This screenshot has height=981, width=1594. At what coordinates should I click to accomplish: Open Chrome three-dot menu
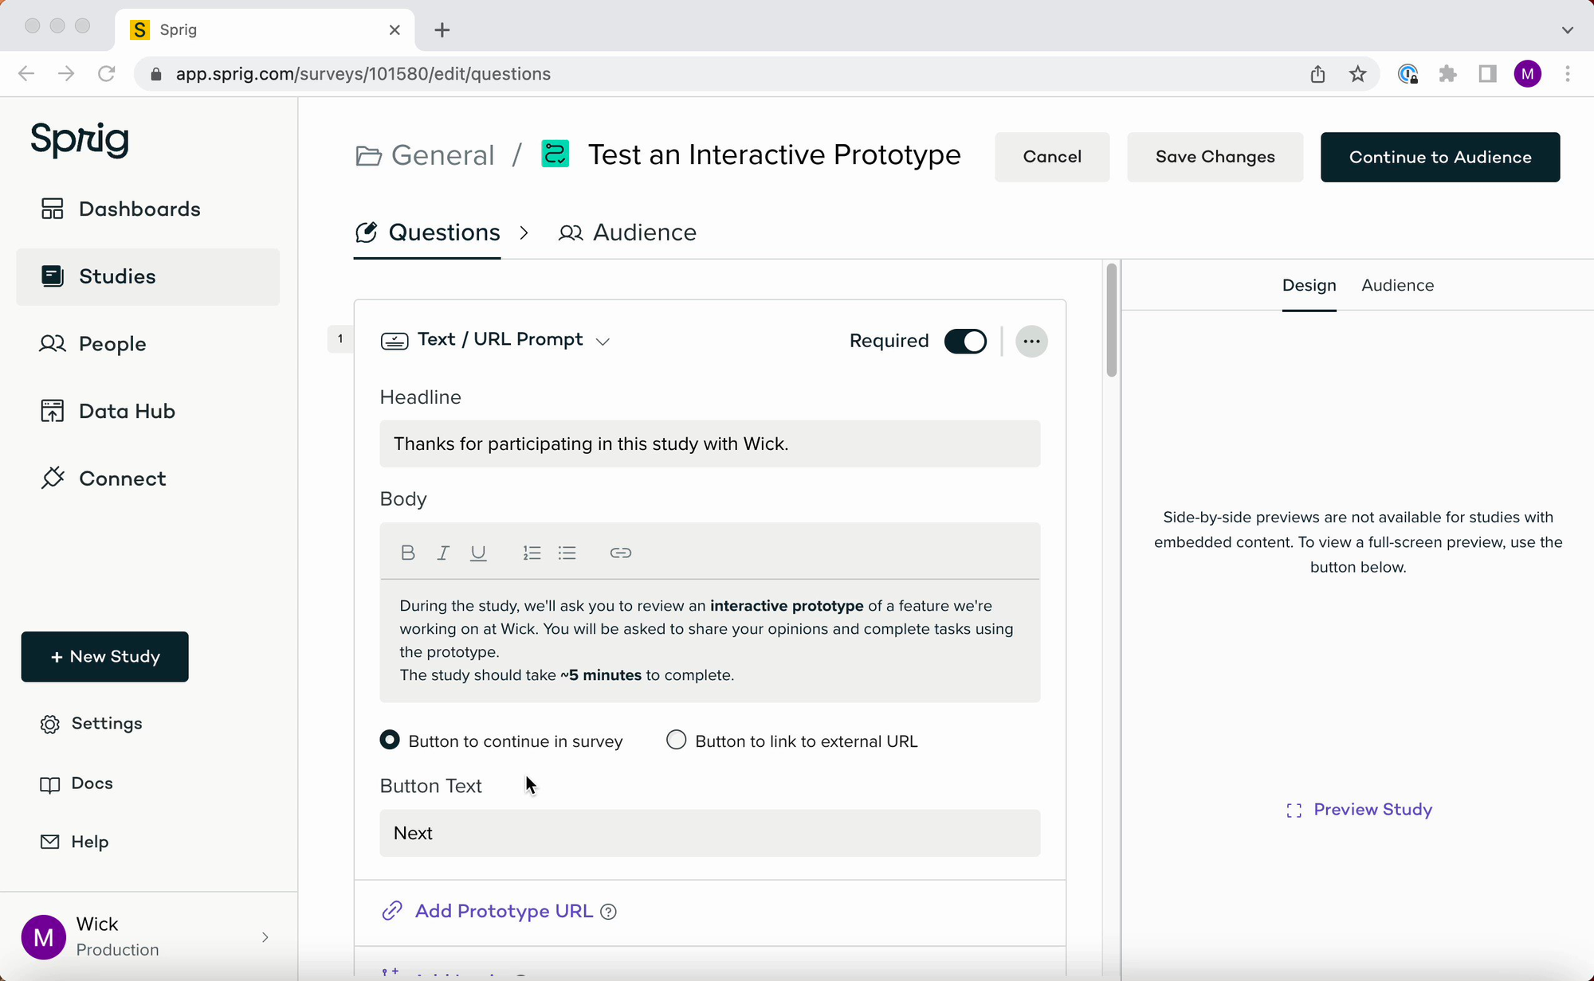pos(1567,74)
